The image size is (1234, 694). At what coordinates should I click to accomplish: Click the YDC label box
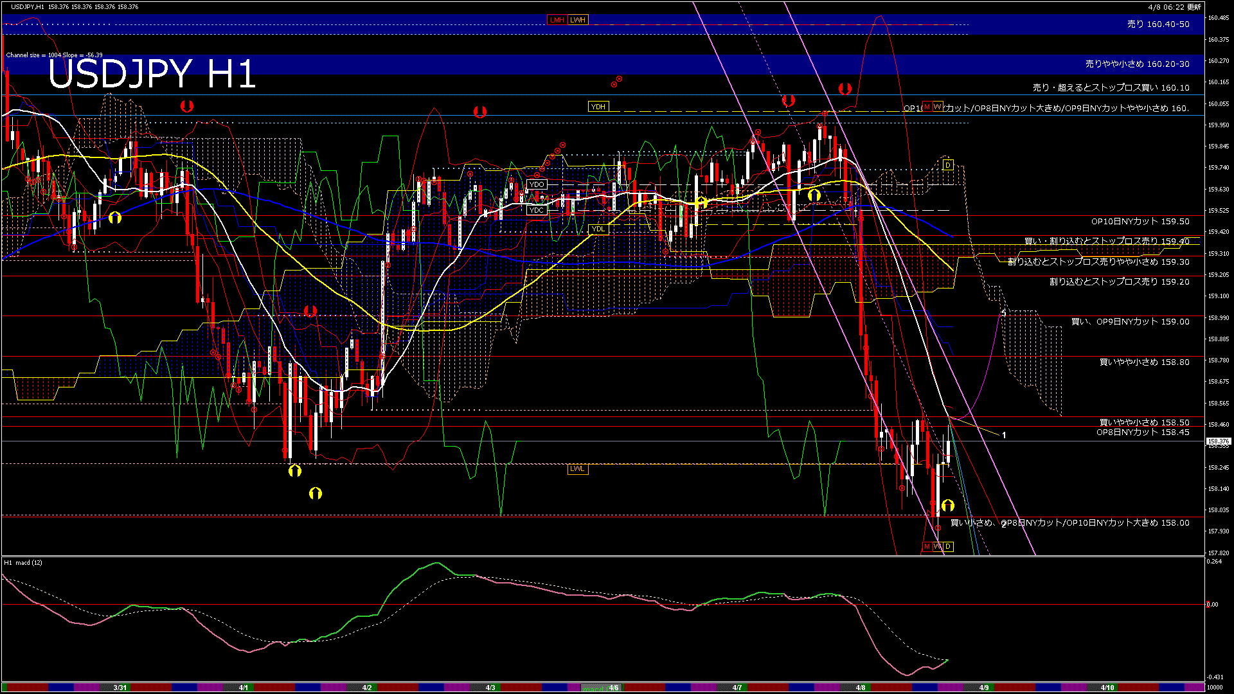coord(537,210)
